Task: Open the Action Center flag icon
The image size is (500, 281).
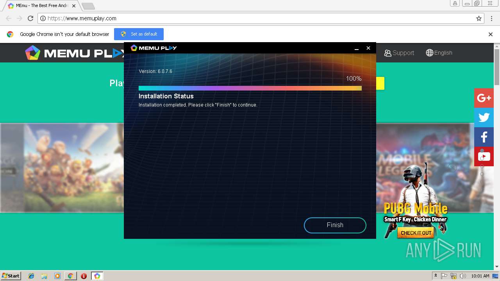Action: point(444,276)
